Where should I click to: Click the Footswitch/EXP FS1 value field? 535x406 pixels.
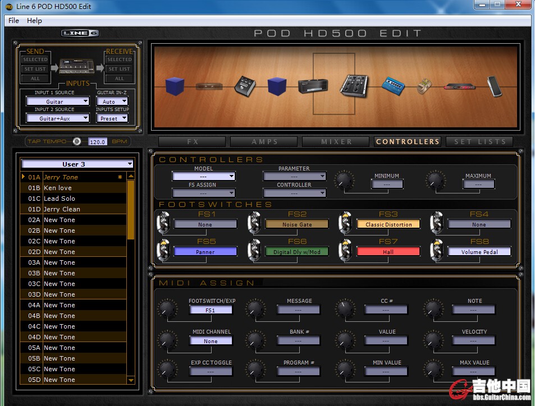[x=211, y=310]
